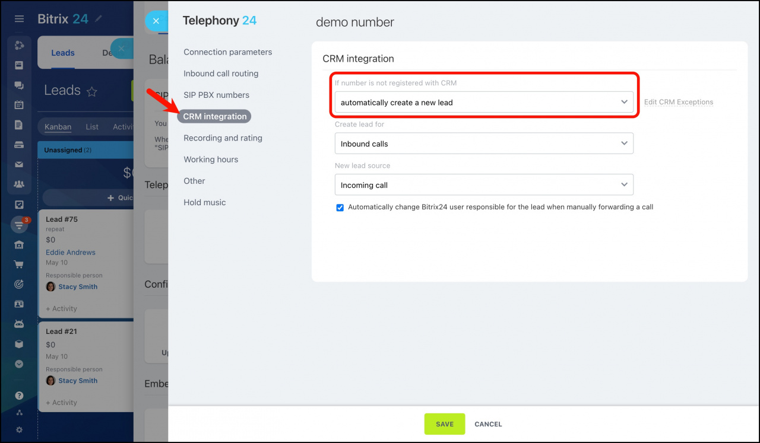
Task: Go to Hold music section
Action: click(x=205, y=202)
